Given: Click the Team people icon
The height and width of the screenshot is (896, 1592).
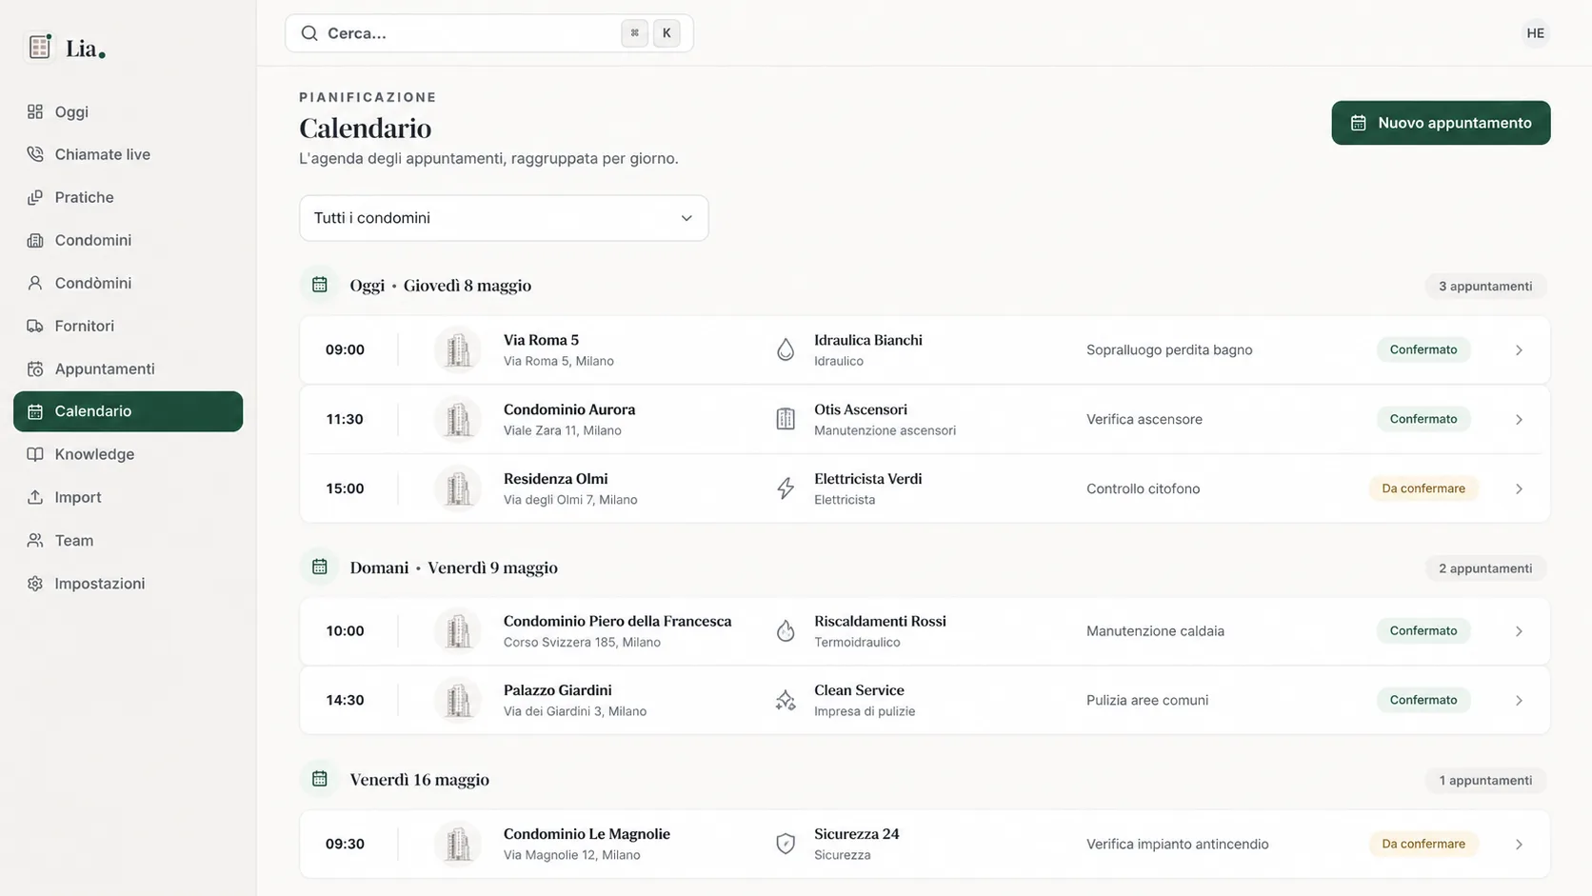Looking at the screenshot, I should point(35,540).
